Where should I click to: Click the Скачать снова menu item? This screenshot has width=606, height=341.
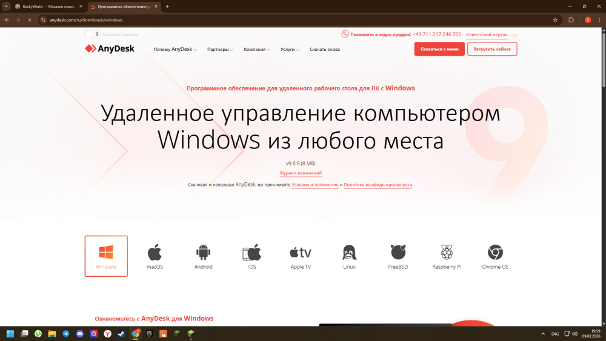click(x=325, y=50)
